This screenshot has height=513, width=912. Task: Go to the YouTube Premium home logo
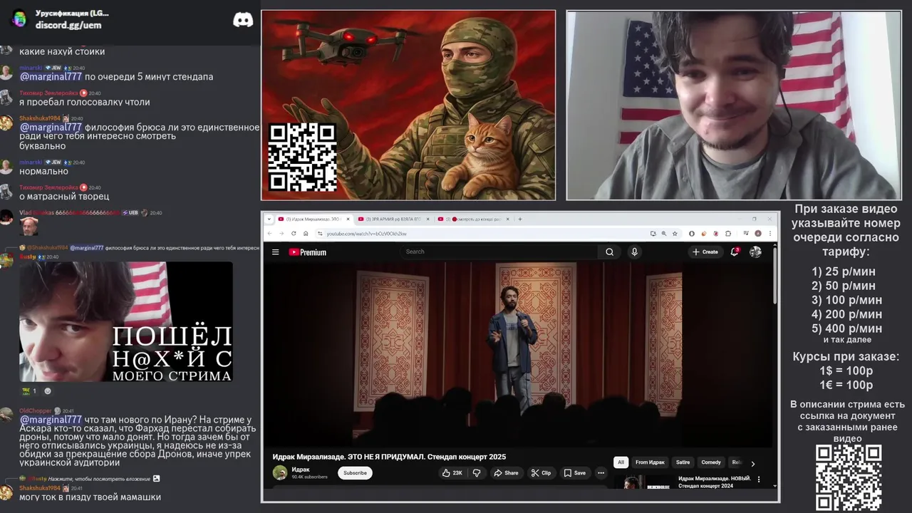tap(307, 252)
